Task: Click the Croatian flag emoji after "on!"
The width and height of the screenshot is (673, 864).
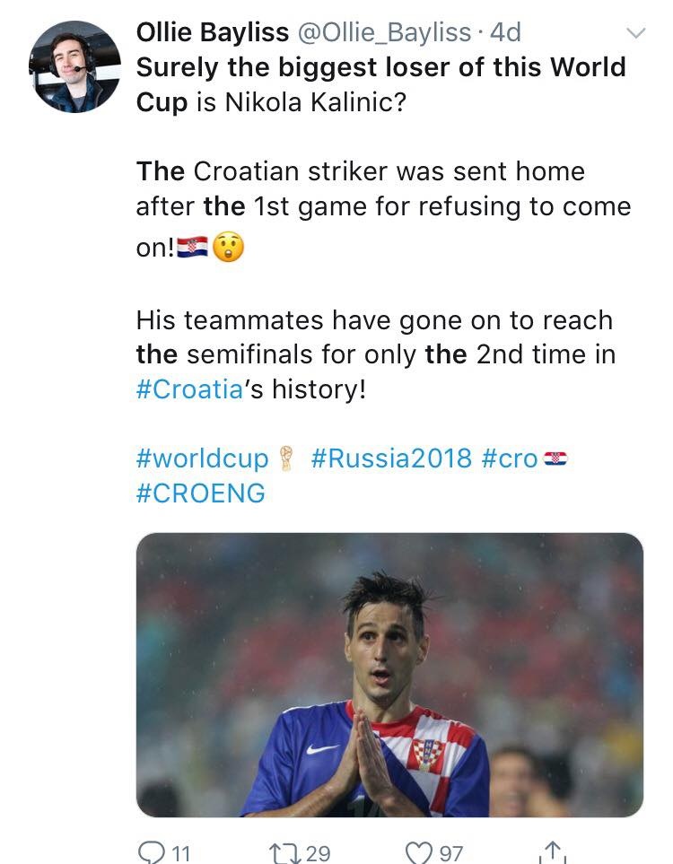Action: point(191,244)
